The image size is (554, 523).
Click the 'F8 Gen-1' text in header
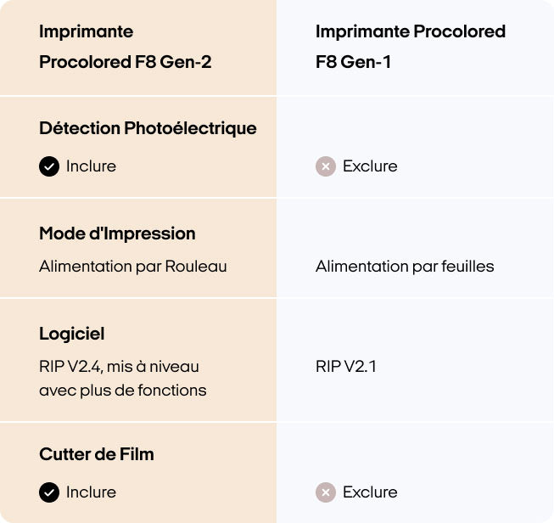353,63
